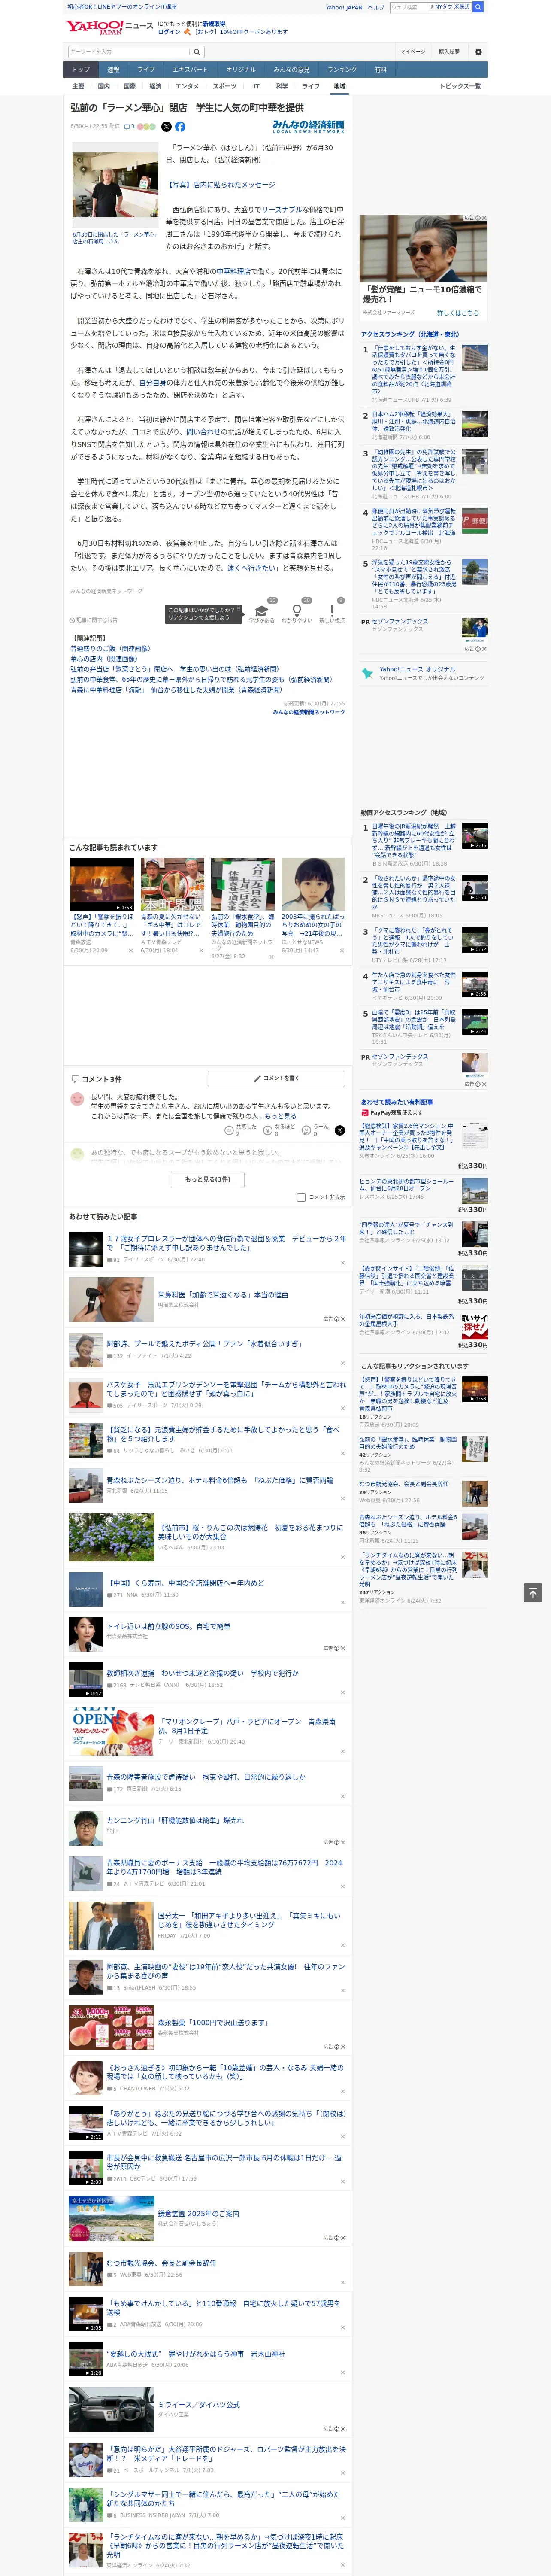The height and width of the screenshot is (2576, 551).
Task: Click the Yahoo! JAPAN logo
Action: [95, 27]
